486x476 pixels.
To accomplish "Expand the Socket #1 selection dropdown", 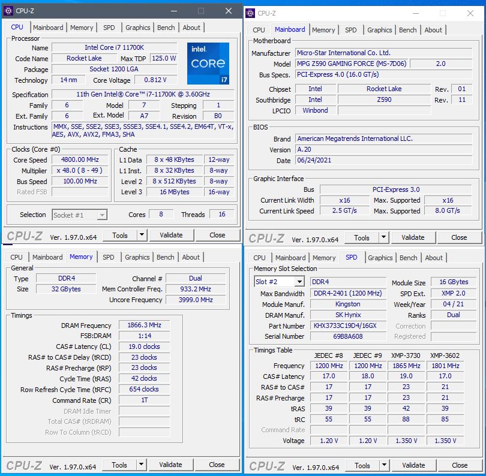I will click(x=101, y=215).
